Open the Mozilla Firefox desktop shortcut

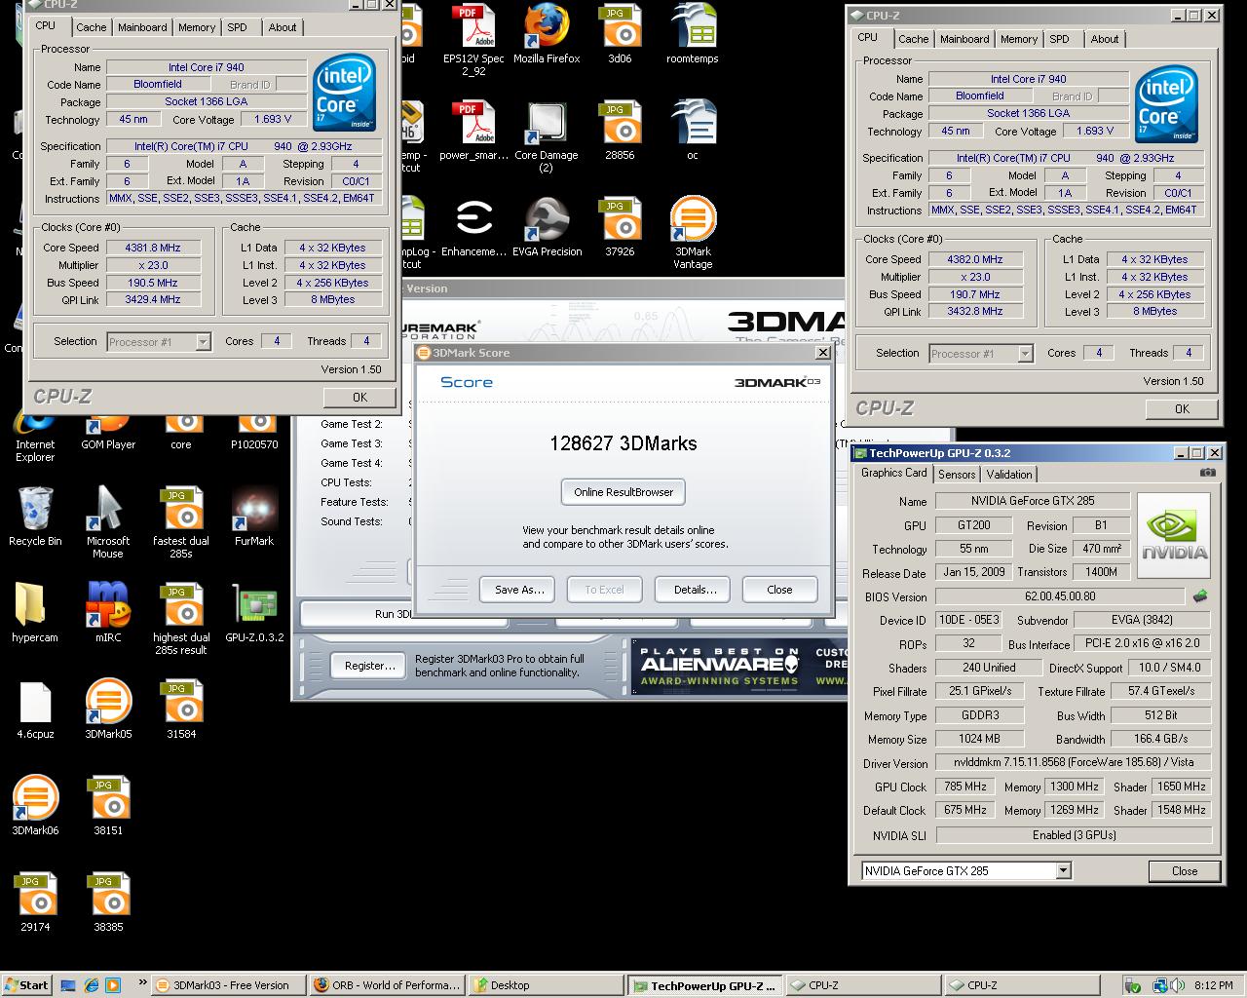point(547,34)
